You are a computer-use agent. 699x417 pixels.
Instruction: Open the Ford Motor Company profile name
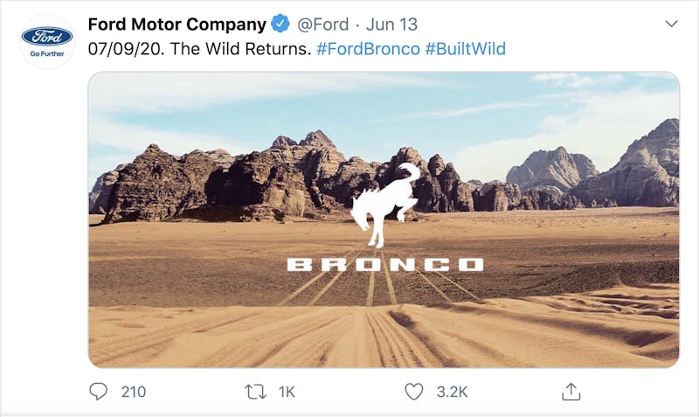pos(177,24)
